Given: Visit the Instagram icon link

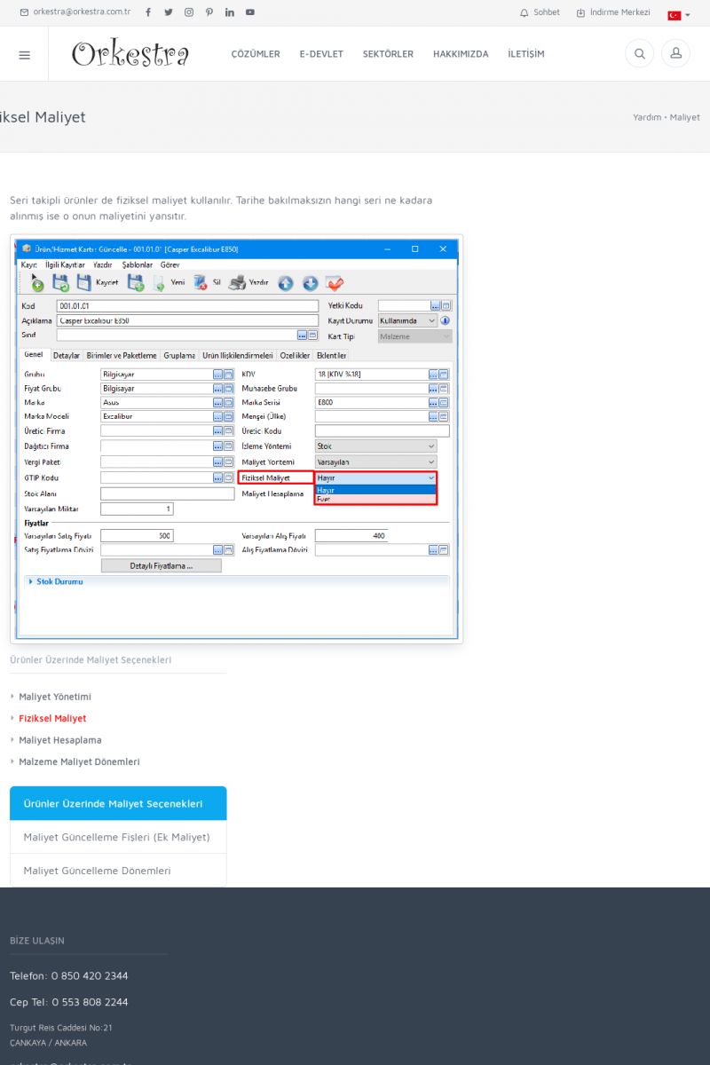Looking at the screenshot, I should pos(189,12).
